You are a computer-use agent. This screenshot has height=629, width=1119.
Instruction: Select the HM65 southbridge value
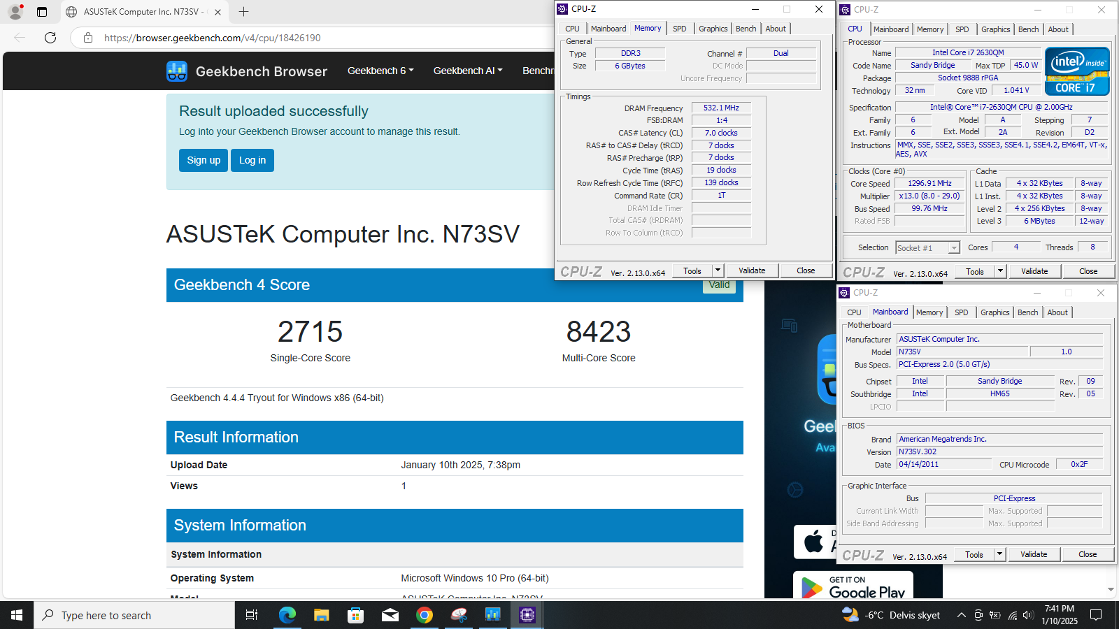click(999, 393)
